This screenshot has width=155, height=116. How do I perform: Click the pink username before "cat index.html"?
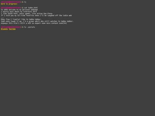11,8
